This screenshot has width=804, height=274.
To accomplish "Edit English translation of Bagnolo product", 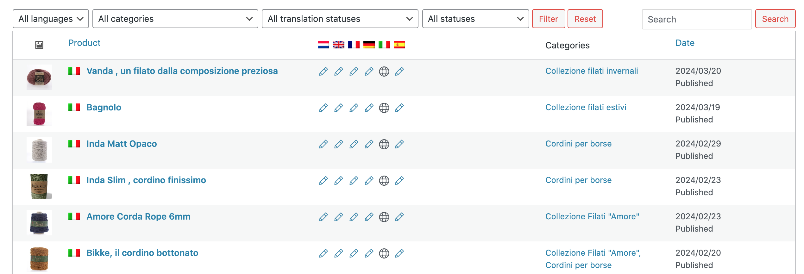I will pyautogui.click(x=338, y=108).
